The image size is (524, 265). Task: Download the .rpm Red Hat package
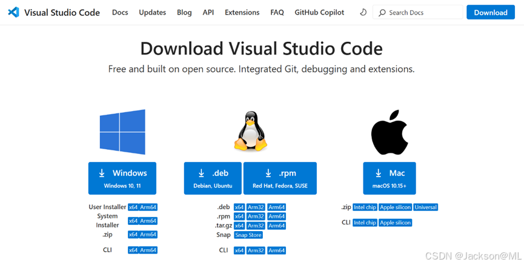click(x=280, y=178)
